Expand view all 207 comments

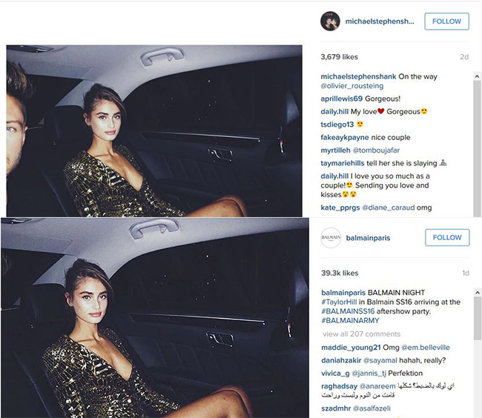coord(362,334)
